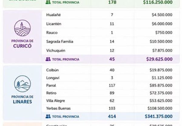Click the Rauco amount $750.000

[x=164, y=33]
